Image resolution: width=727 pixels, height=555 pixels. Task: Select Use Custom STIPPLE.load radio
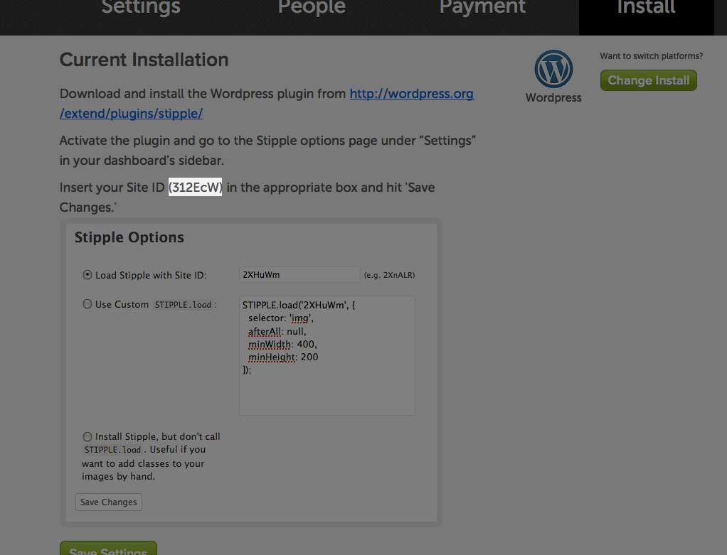point(87,304)
